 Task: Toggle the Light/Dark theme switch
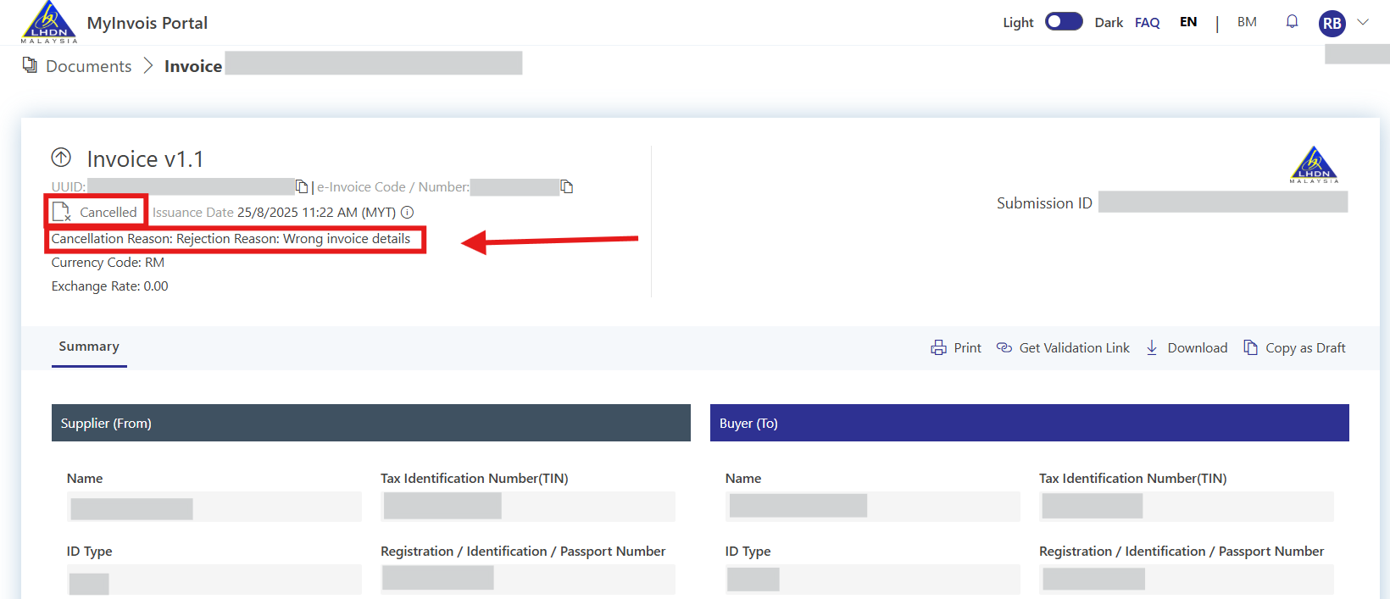point(1064,22)
